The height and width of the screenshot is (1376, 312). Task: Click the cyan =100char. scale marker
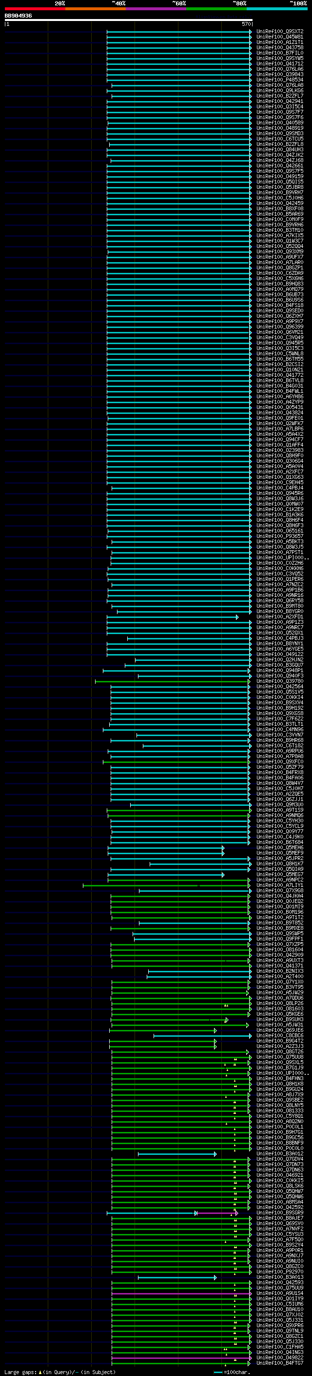click(217, 1372)
